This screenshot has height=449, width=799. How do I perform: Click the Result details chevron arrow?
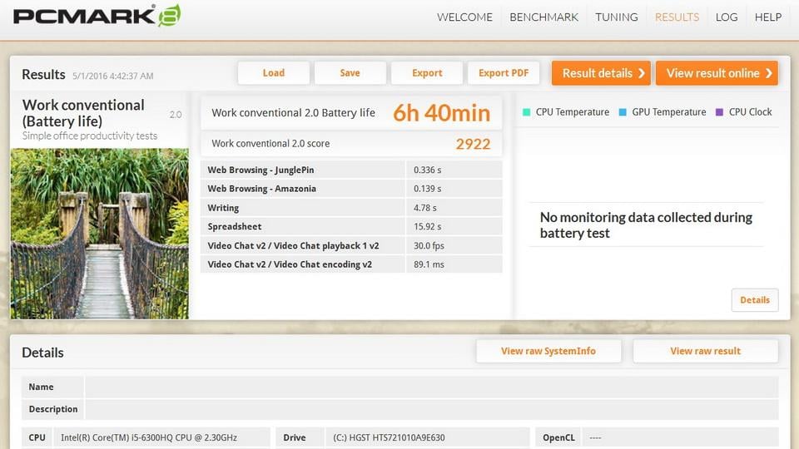[x=642, y=73]
